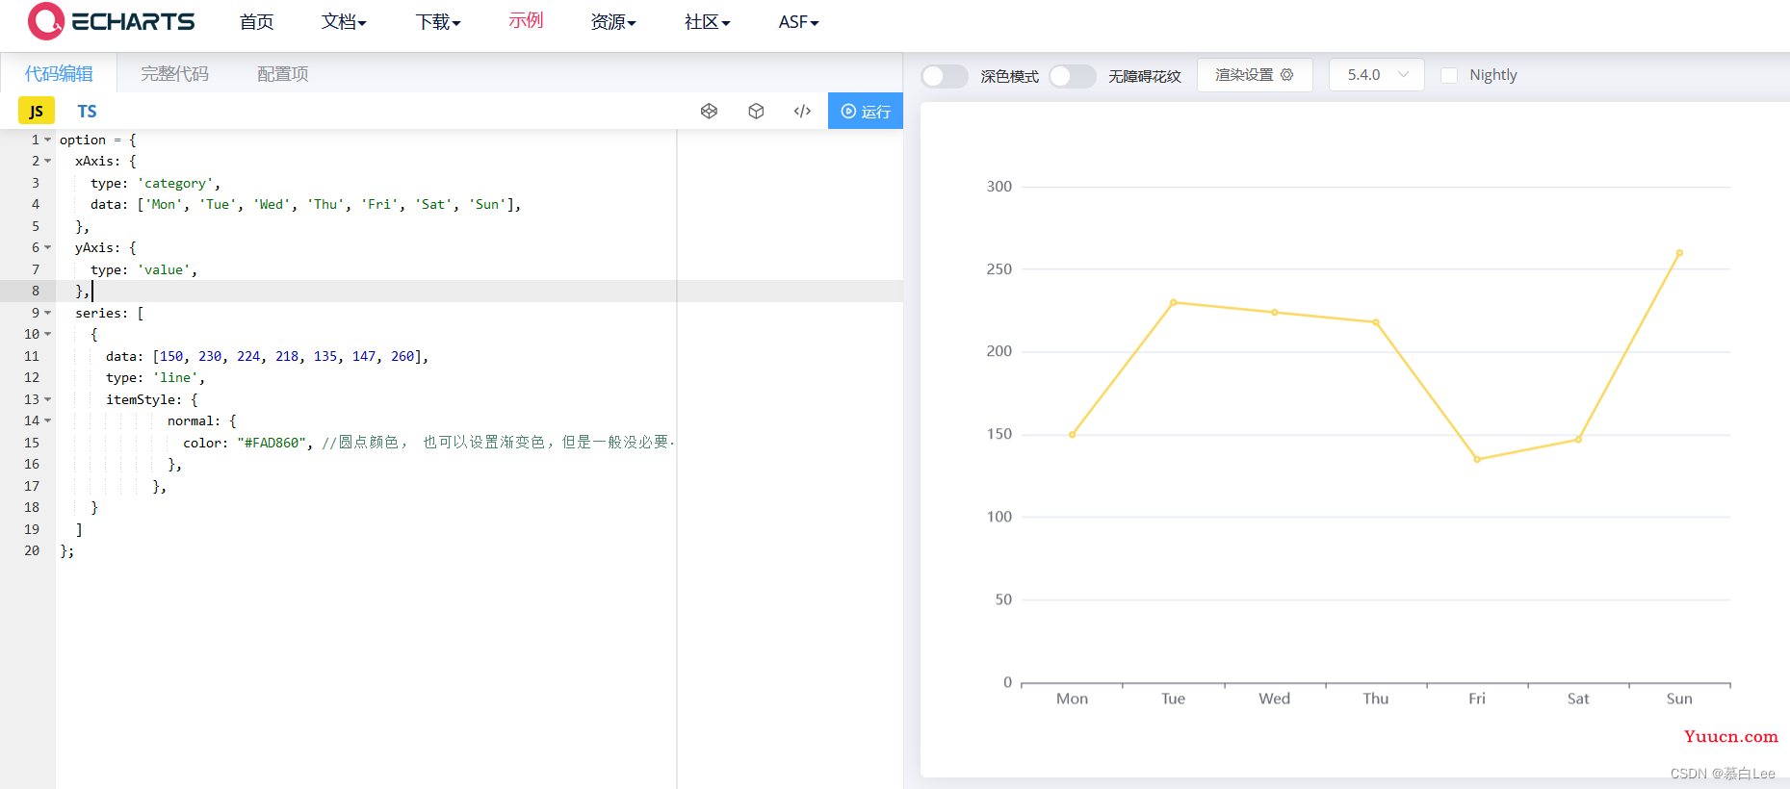Screen dimensions: 1790x789
Task: Click line number 20 in gutter
Action: (x=32, y=550)
